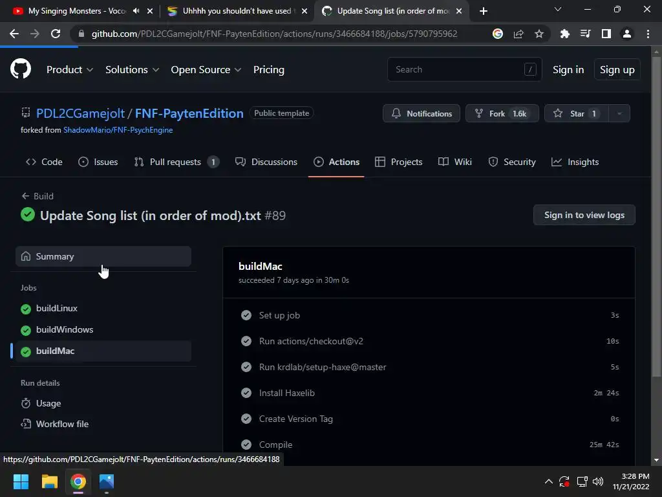Expand the Set up job step
662x497 pixels.
tap(429, 315)
